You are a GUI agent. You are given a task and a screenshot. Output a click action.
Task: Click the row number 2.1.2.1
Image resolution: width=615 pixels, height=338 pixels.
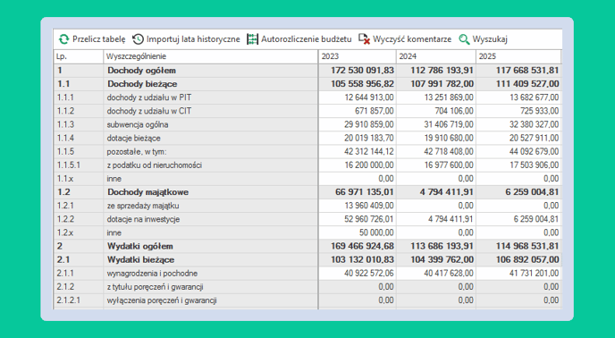pyautogui.click(x=69, y=300)
